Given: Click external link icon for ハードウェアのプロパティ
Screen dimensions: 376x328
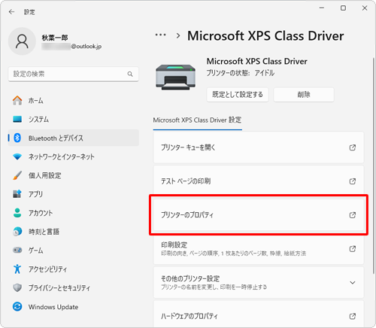Looking at the screenshot, I should pyautogui.click(x=353, y=316).
